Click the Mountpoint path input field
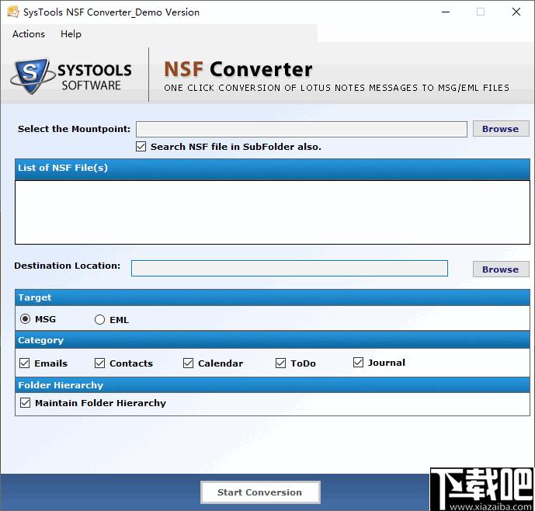The height and width of the screenshot is (511, 535). 301,130
